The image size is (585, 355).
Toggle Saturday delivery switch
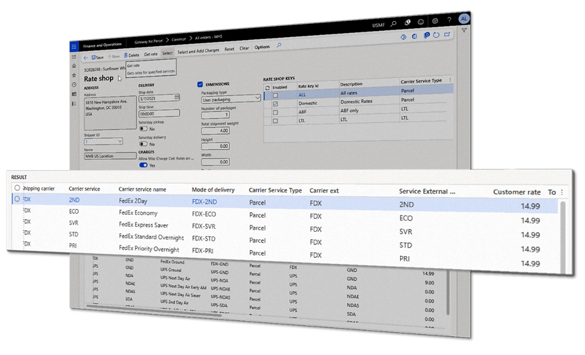(143, 144)
